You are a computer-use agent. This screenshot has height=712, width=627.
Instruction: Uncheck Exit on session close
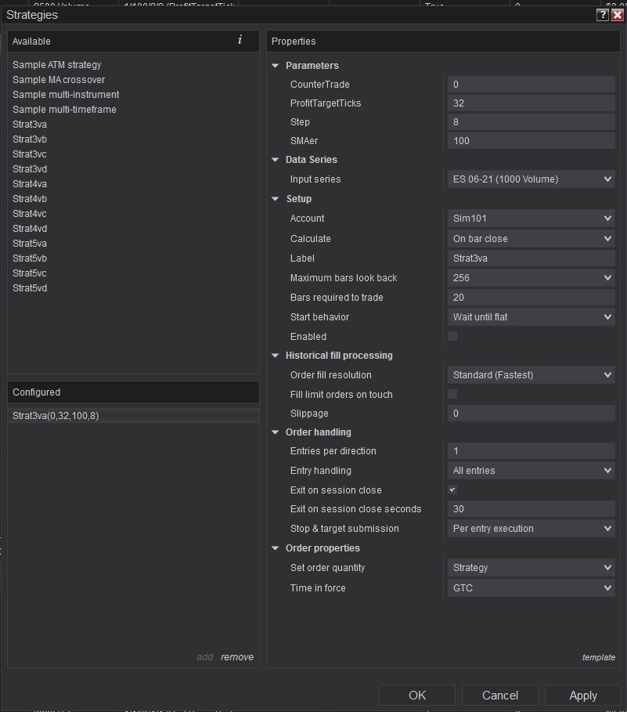click(x=452, y=490)
